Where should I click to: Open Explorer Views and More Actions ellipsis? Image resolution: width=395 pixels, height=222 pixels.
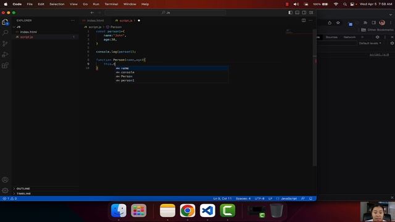point(73,20)
